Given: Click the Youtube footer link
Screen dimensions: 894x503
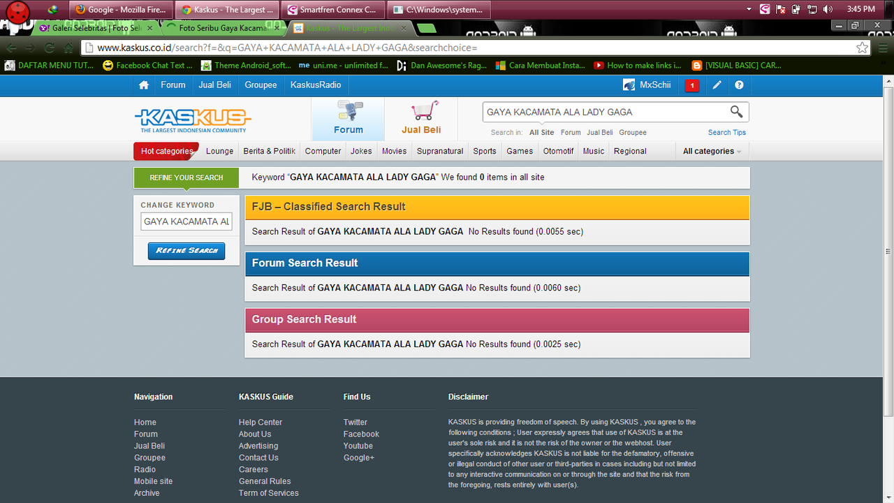Looking at the screenshot, I should click(x=358, y=446).
